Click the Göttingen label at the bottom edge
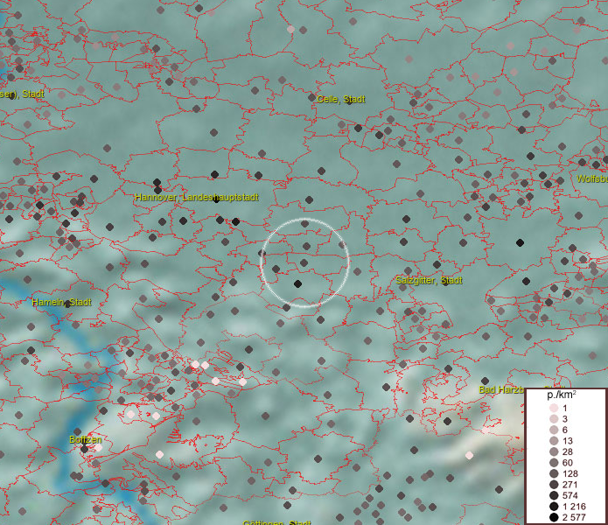This screenshot has width=608, height=525. pos(276,522)
